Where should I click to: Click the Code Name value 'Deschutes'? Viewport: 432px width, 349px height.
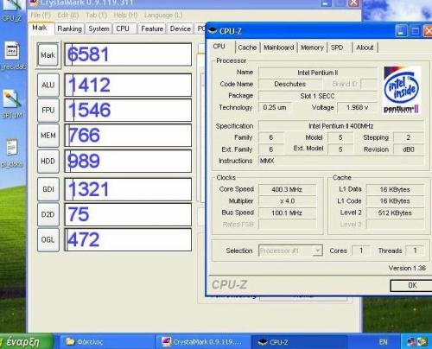coord(290,84)
